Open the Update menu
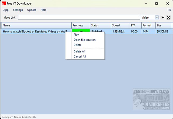Screen dimensions: 173x119 tap(32, 10)
